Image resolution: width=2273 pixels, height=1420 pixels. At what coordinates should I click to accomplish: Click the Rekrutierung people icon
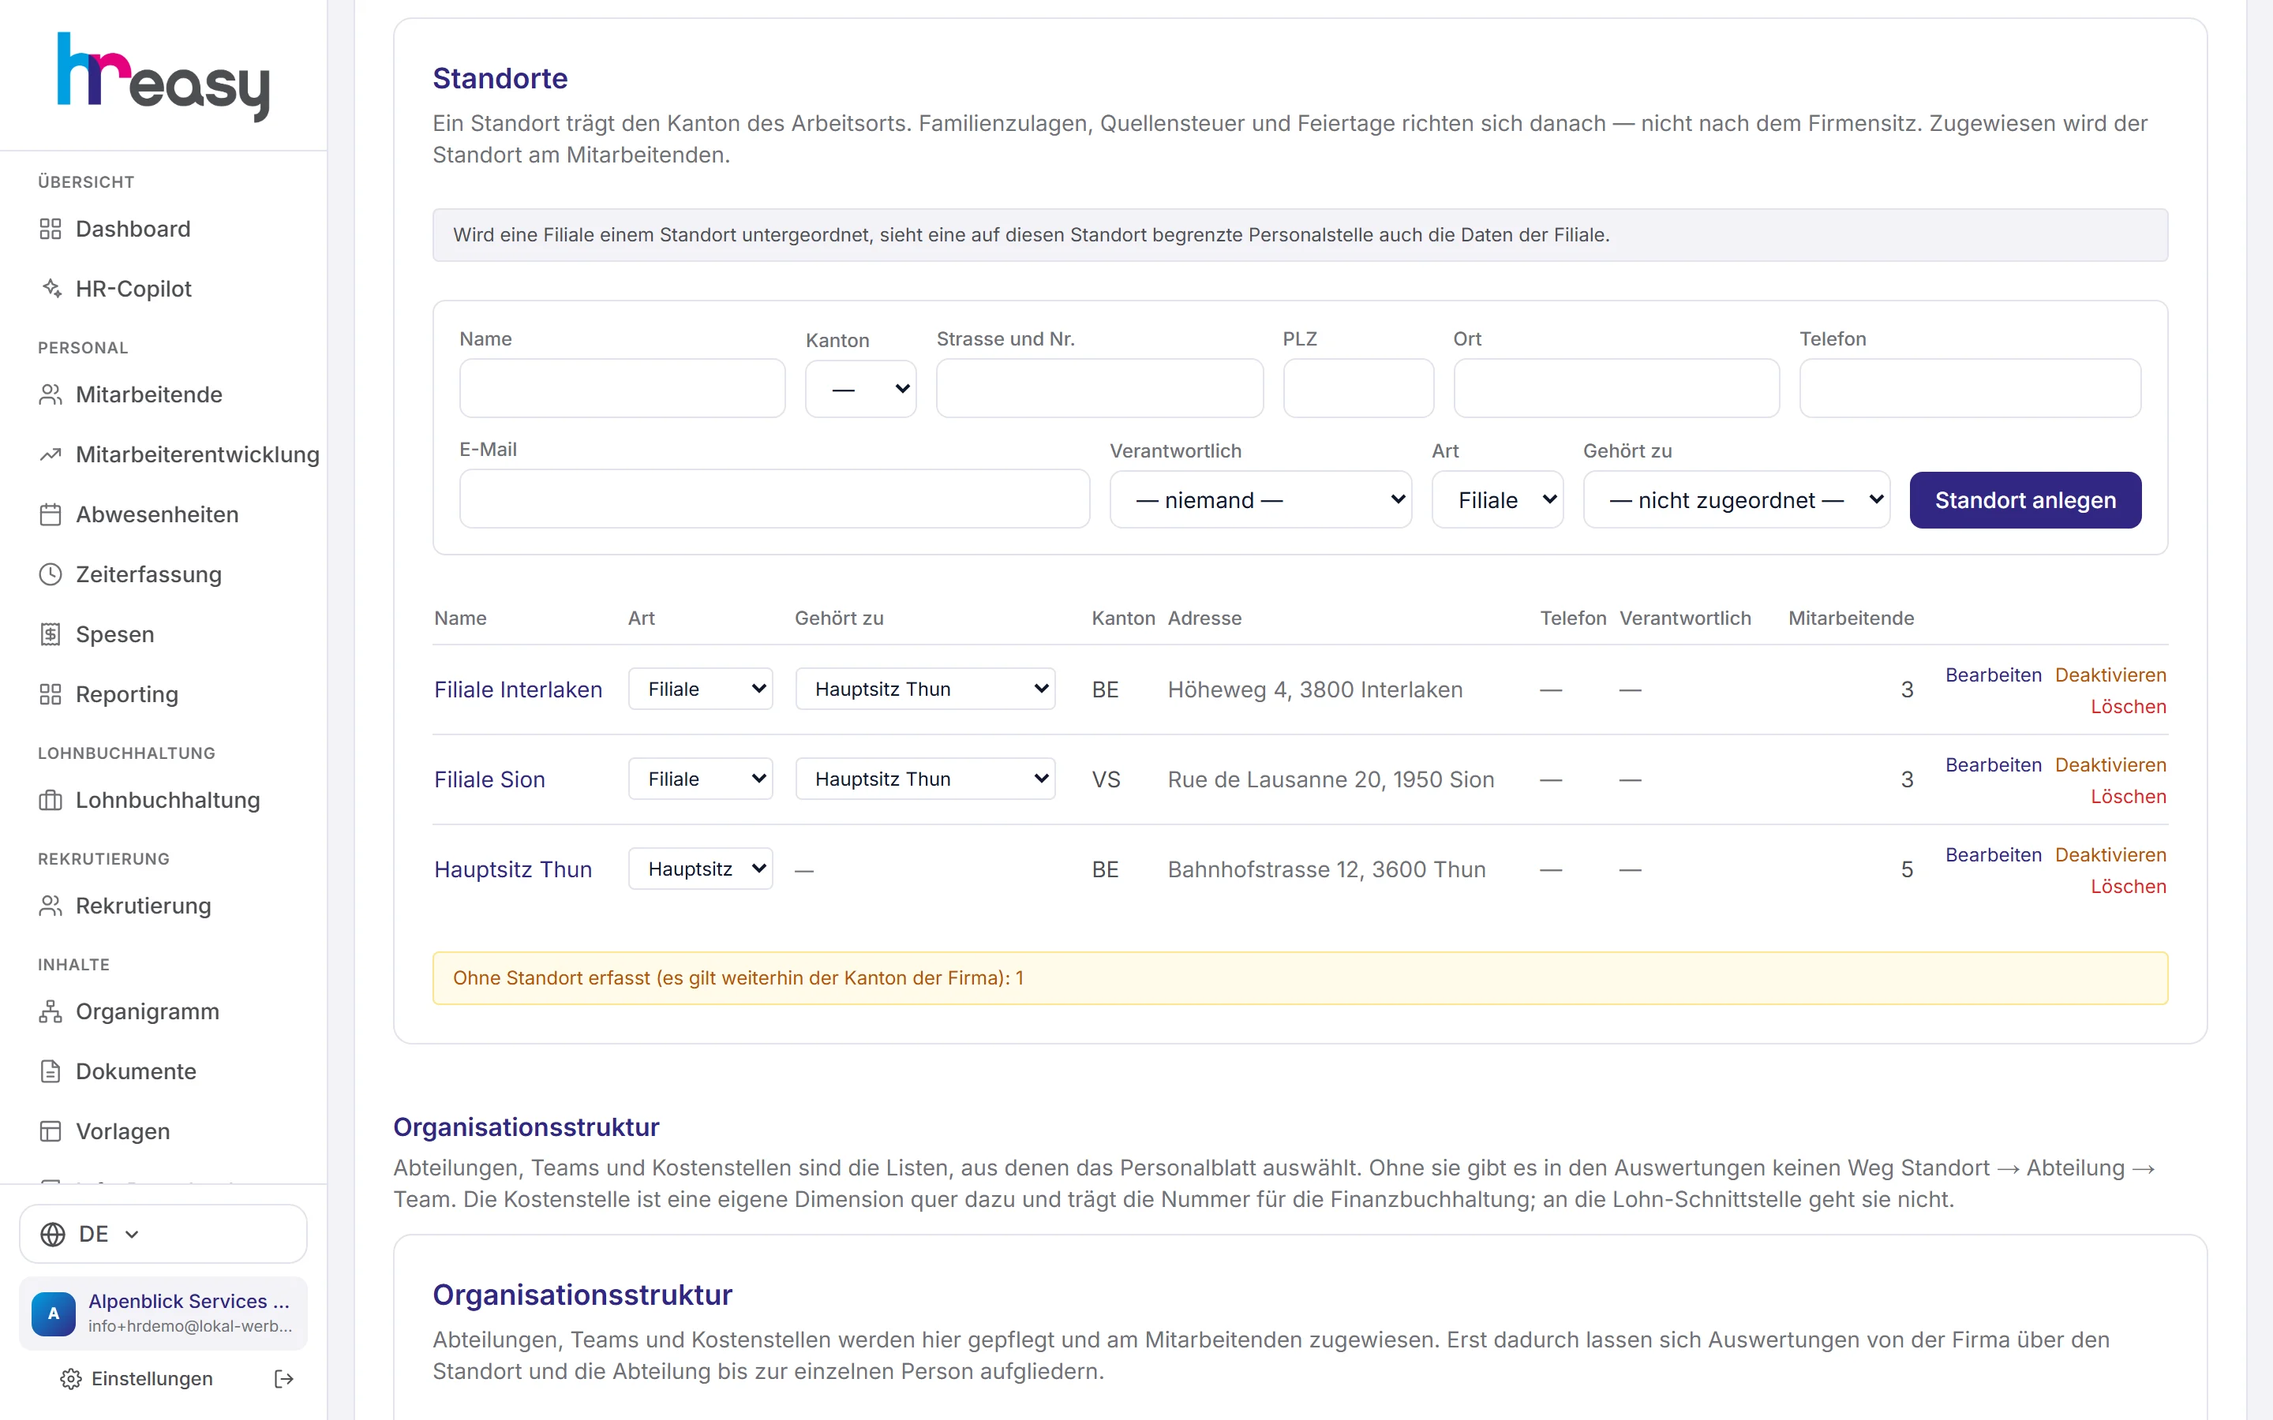click(51, 906)
